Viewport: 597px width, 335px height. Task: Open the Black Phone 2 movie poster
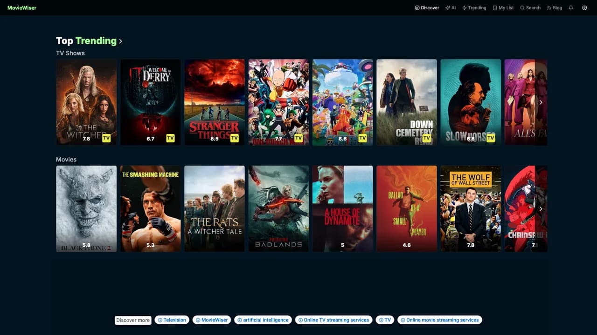tap(86, 209)
